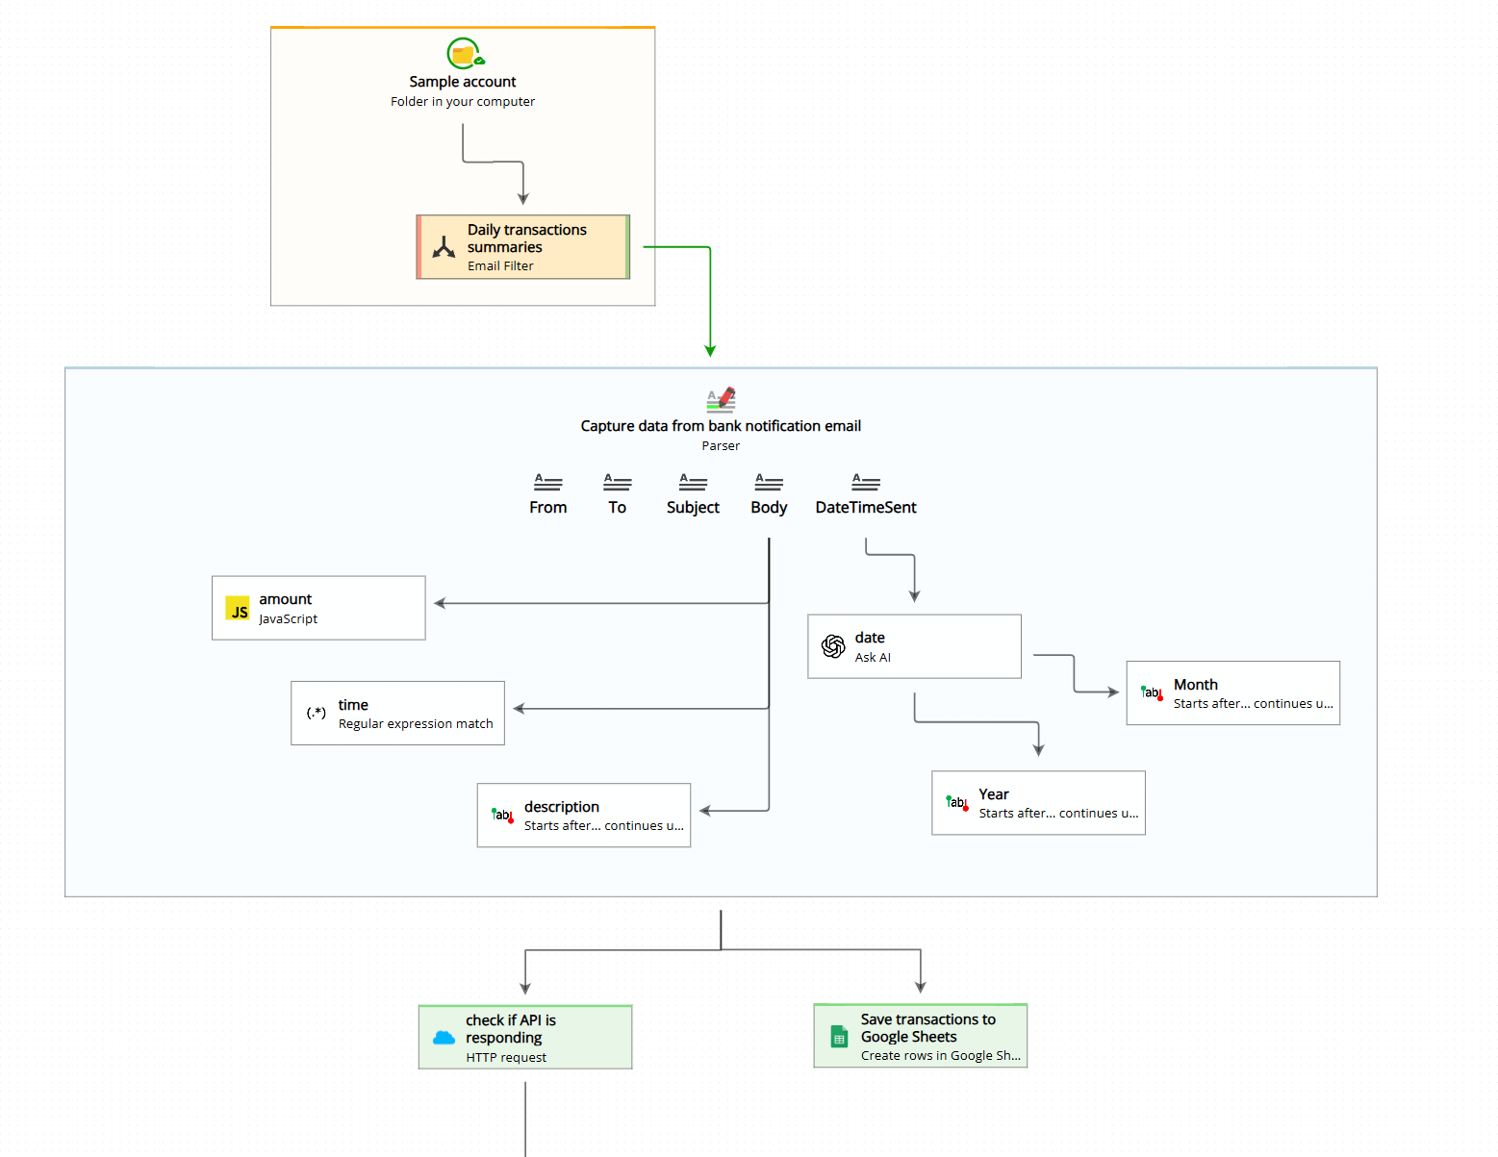Select the cloud icon on the HTTP request node
This screenshot has width=1498, height=1157.
tap(444, 1037)
